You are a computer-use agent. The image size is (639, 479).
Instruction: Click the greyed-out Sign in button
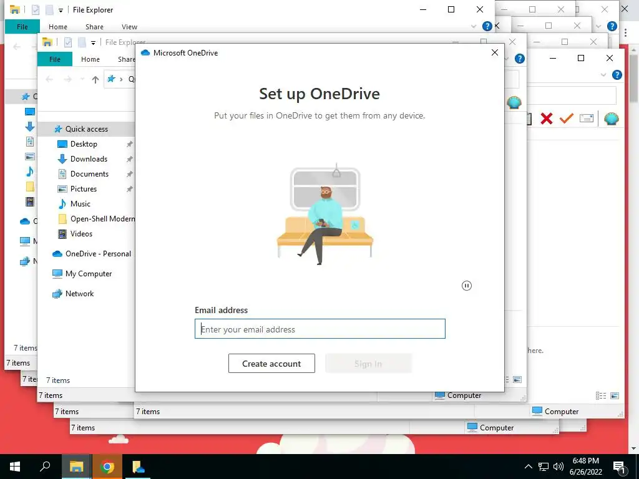tap(368, 364)
